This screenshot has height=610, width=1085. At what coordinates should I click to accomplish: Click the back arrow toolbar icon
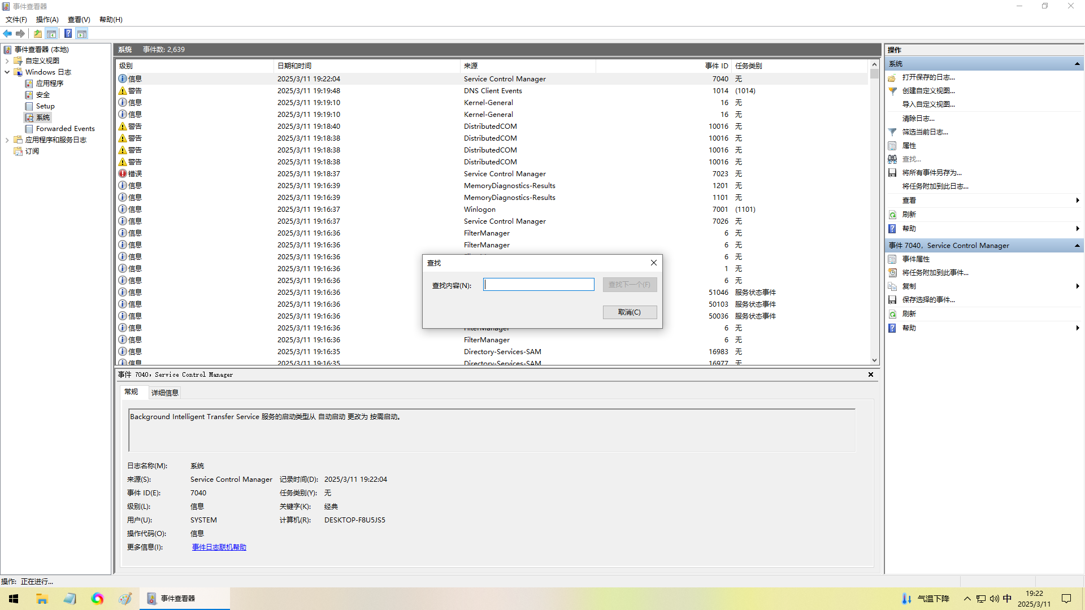pyautogui.click(x=7, y=34)
